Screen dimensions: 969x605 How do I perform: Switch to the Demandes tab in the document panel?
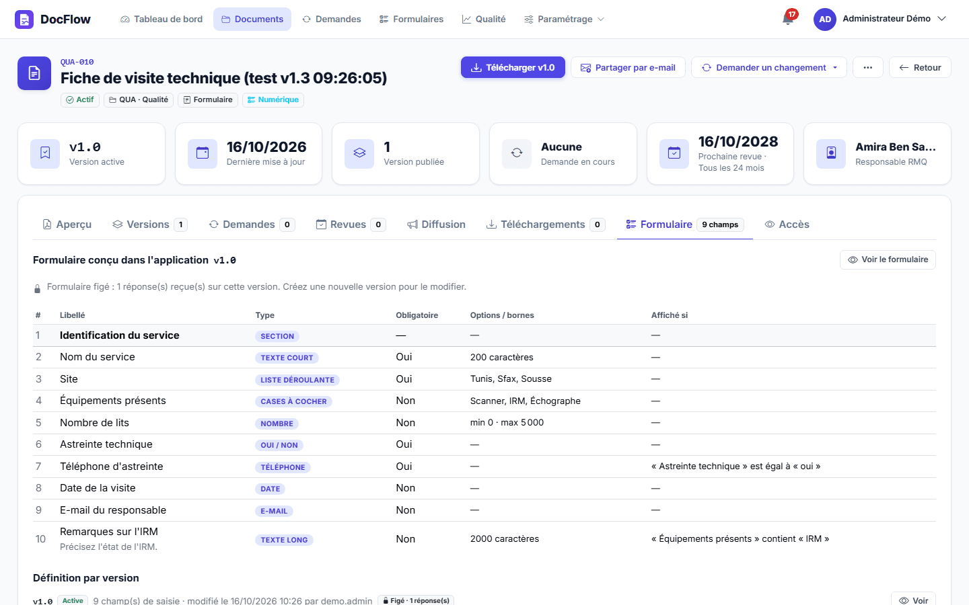tap(252, 225)
